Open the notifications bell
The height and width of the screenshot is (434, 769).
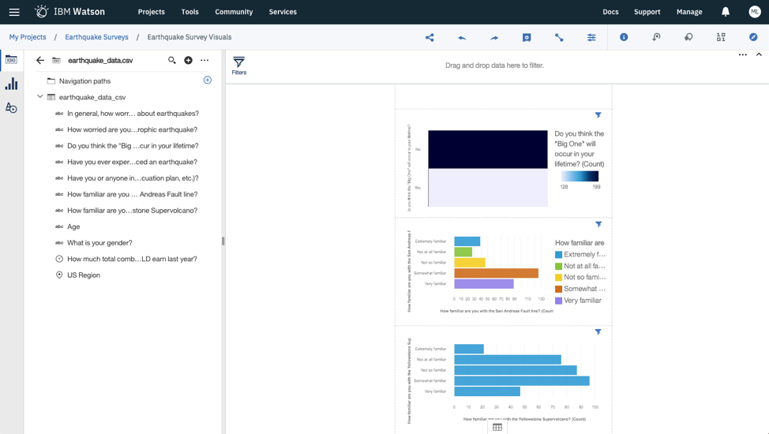(726, 12)
